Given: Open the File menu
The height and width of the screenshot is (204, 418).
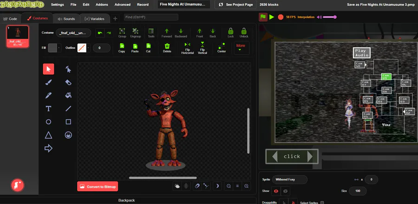Looking at the screenshot, I should tap(73, 5).
